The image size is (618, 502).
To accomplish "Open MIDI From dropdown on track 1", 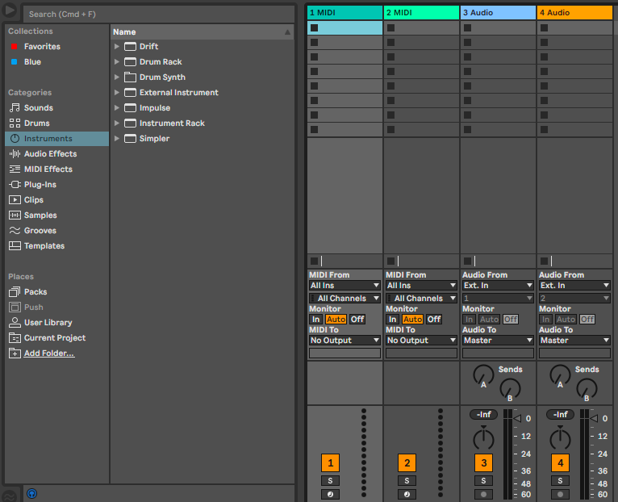I will click(344, 286).
